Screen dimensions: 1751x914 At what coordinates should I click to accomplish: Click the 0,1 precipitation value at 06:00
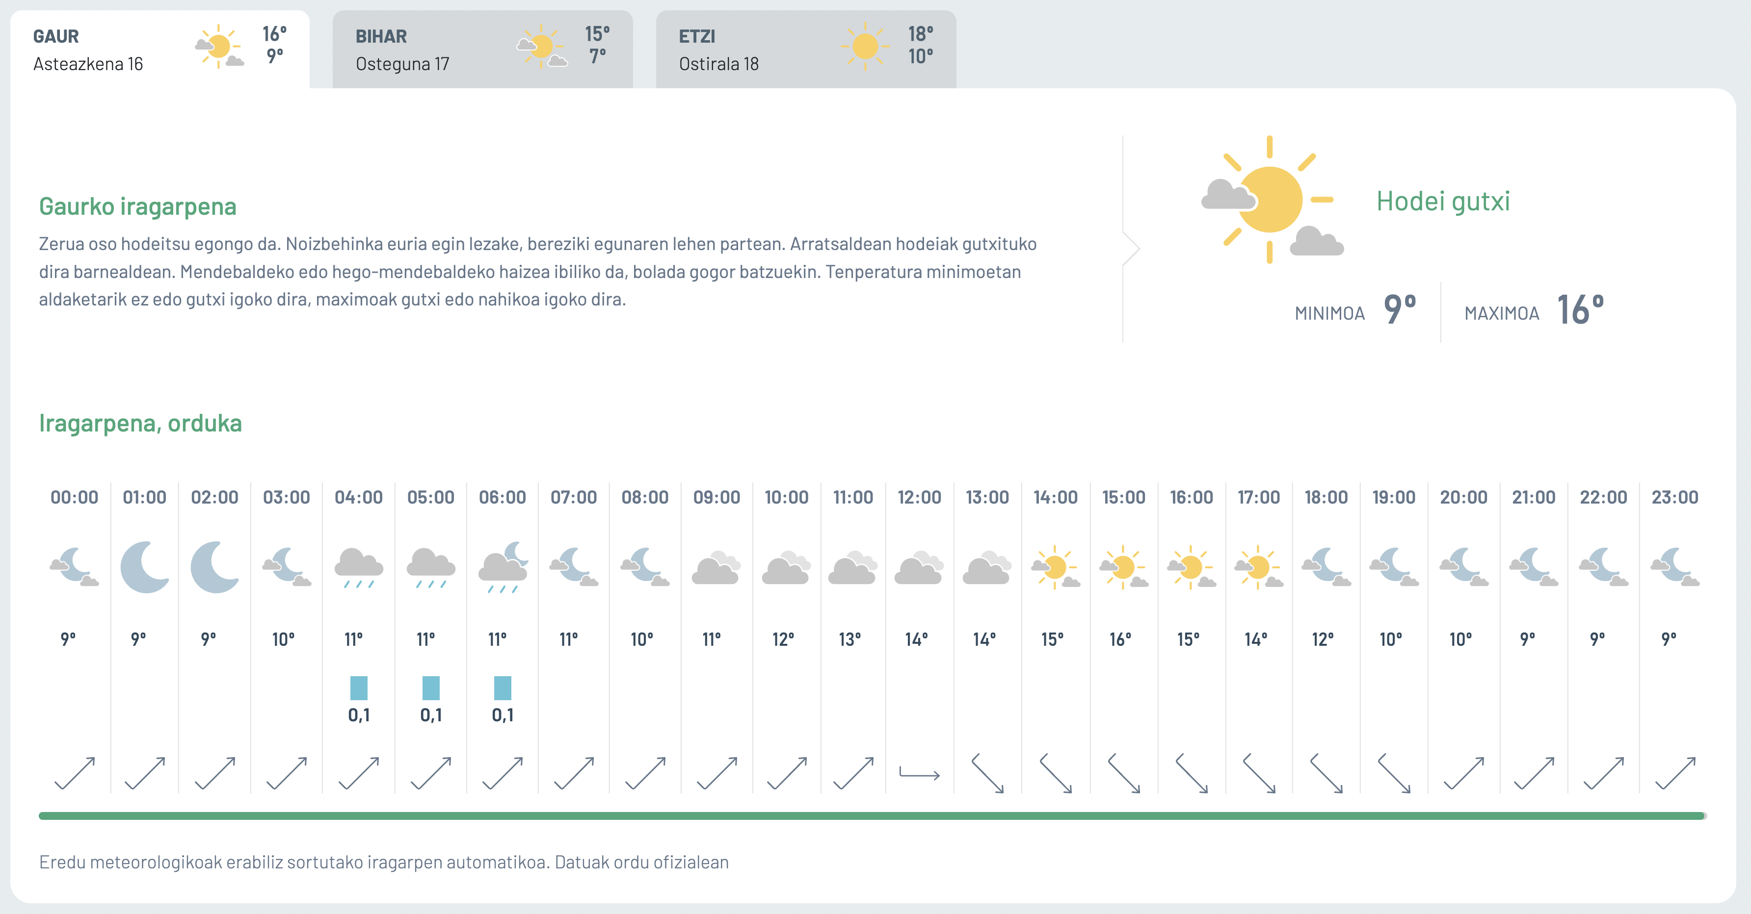[503, 714]
